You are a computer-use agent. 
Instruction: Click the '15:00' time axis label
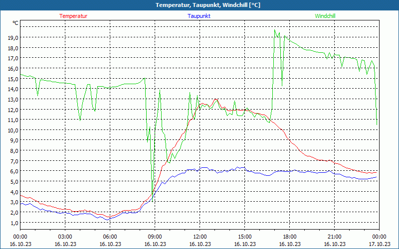[x=245, y=237]
